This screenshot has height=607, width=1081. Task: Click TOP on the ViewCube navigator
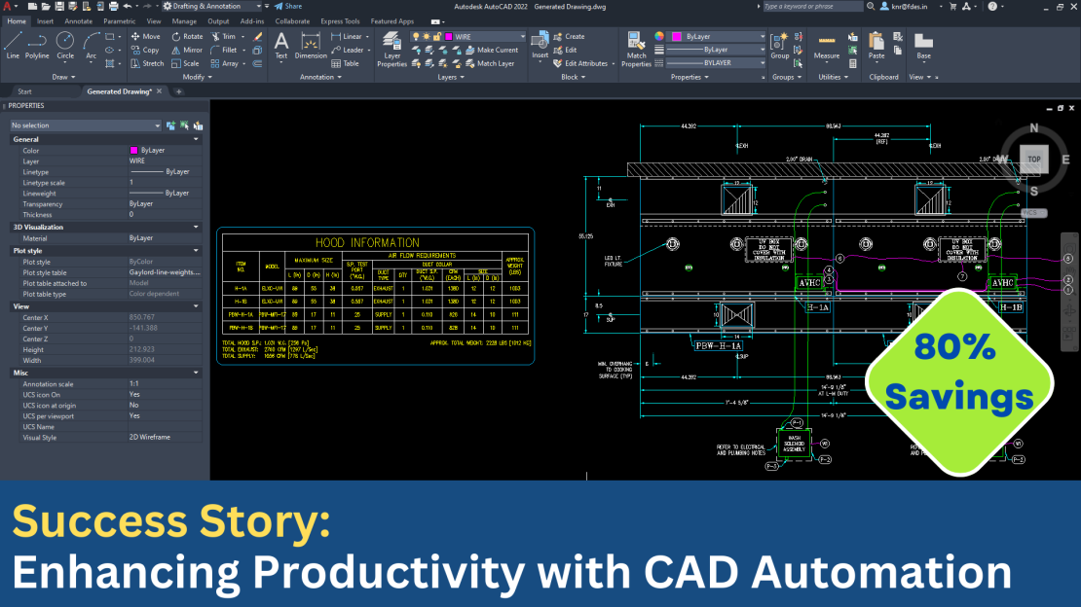pyautogui.click(x=1032, y=159)
